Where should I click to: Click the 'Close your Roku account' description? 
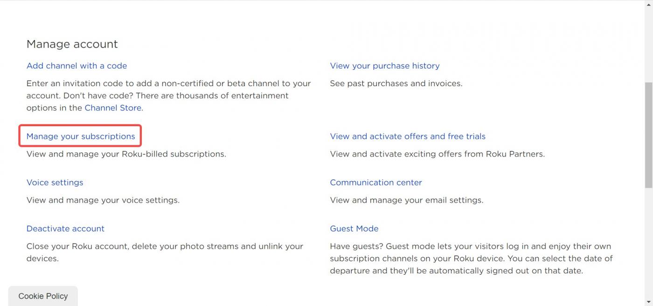coord(165,252)
